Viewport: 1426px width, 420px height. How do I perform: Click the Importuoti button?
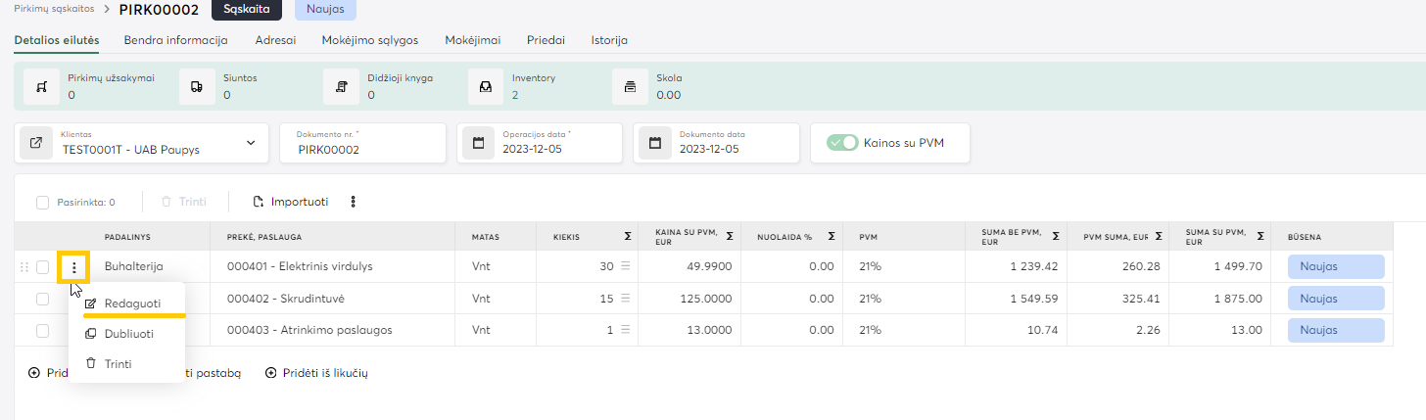pyautogui.click(x=290, y=202)
